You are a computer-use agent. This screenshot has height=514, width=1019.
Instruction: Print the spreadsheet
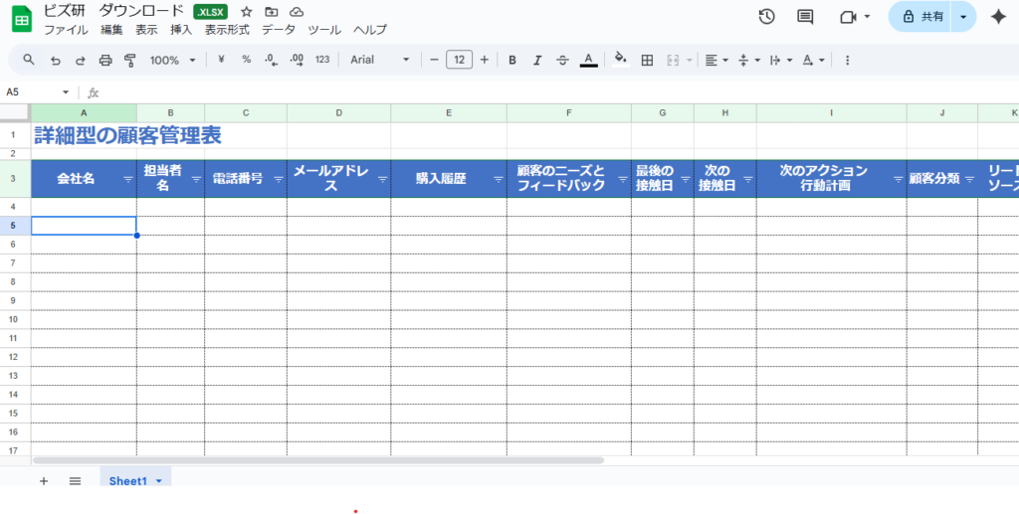click(105, 61)
